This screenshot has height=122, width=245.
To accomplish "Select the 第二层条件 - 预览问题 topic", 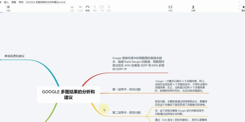I will 126,113.
